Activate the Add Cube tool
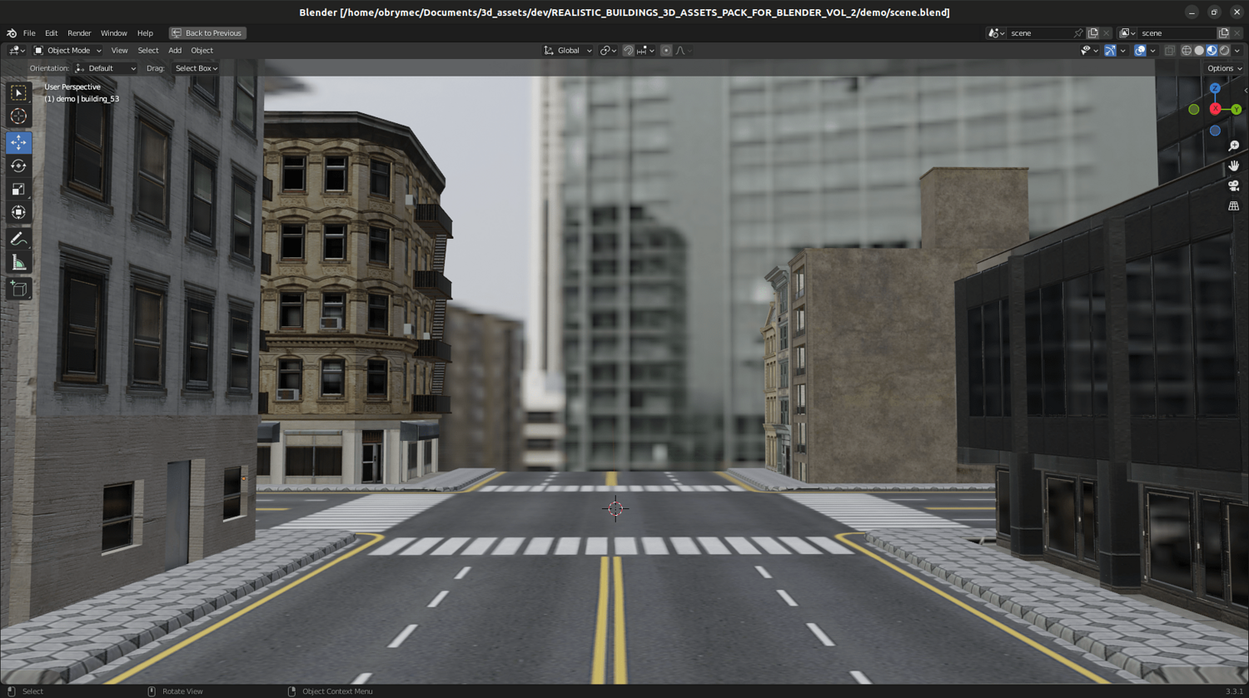 [x=18, y=290]
